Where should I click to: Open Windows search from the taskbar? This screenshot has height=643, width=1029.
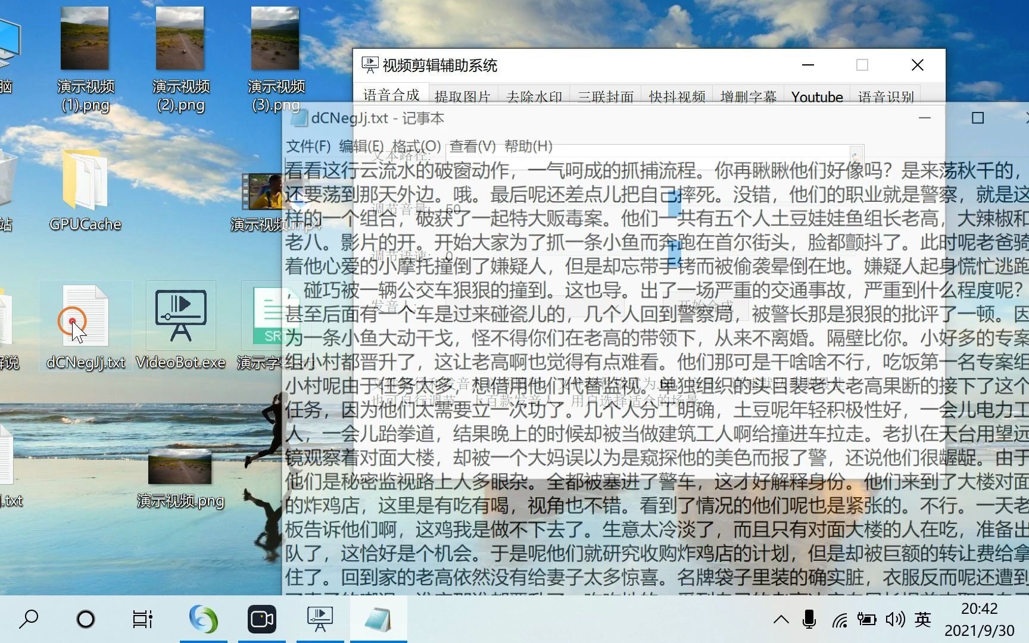tap(29, 619)
